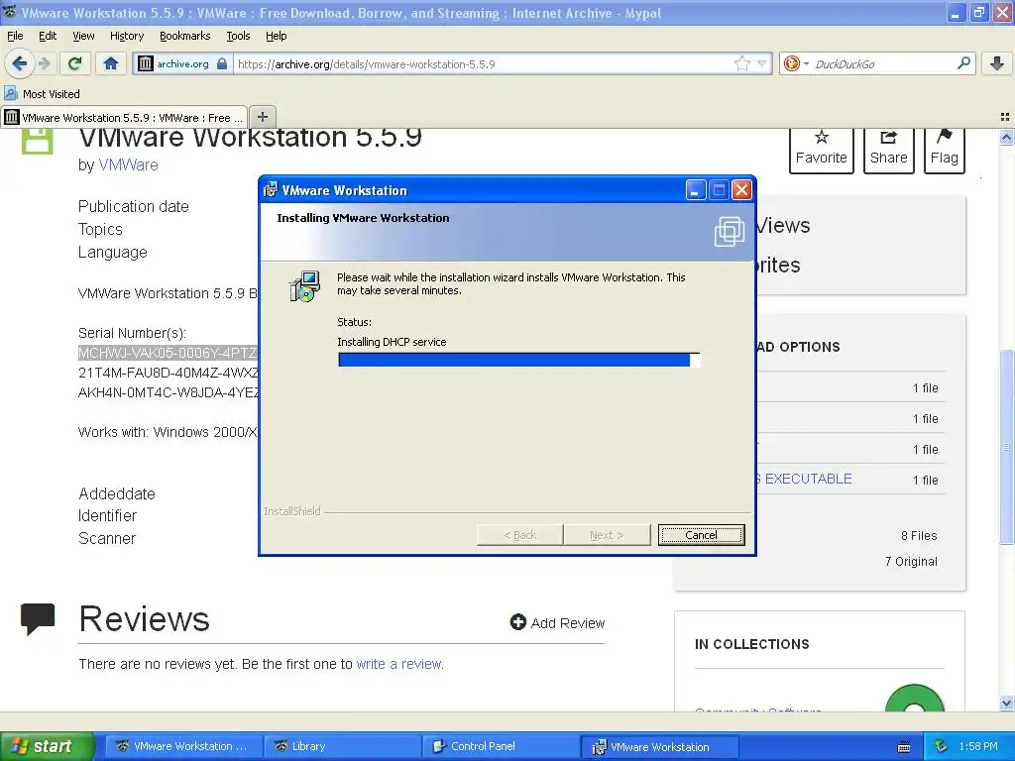Click the Installing DHCP service status text
The height and width of the screenshot is (761, 1015).
pyautogui.click(x=392, y=342)
